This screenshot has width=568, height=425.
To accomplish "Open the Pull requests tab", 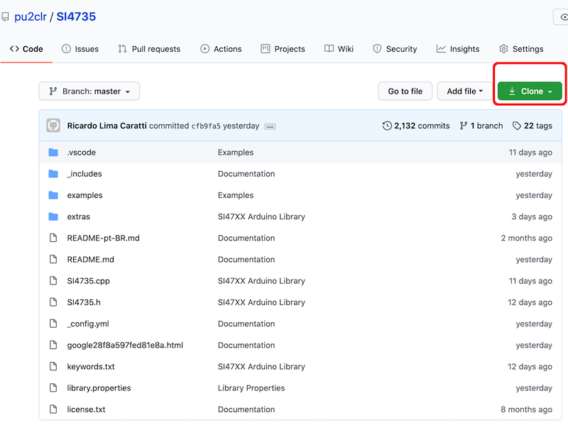I will (149, 49).
